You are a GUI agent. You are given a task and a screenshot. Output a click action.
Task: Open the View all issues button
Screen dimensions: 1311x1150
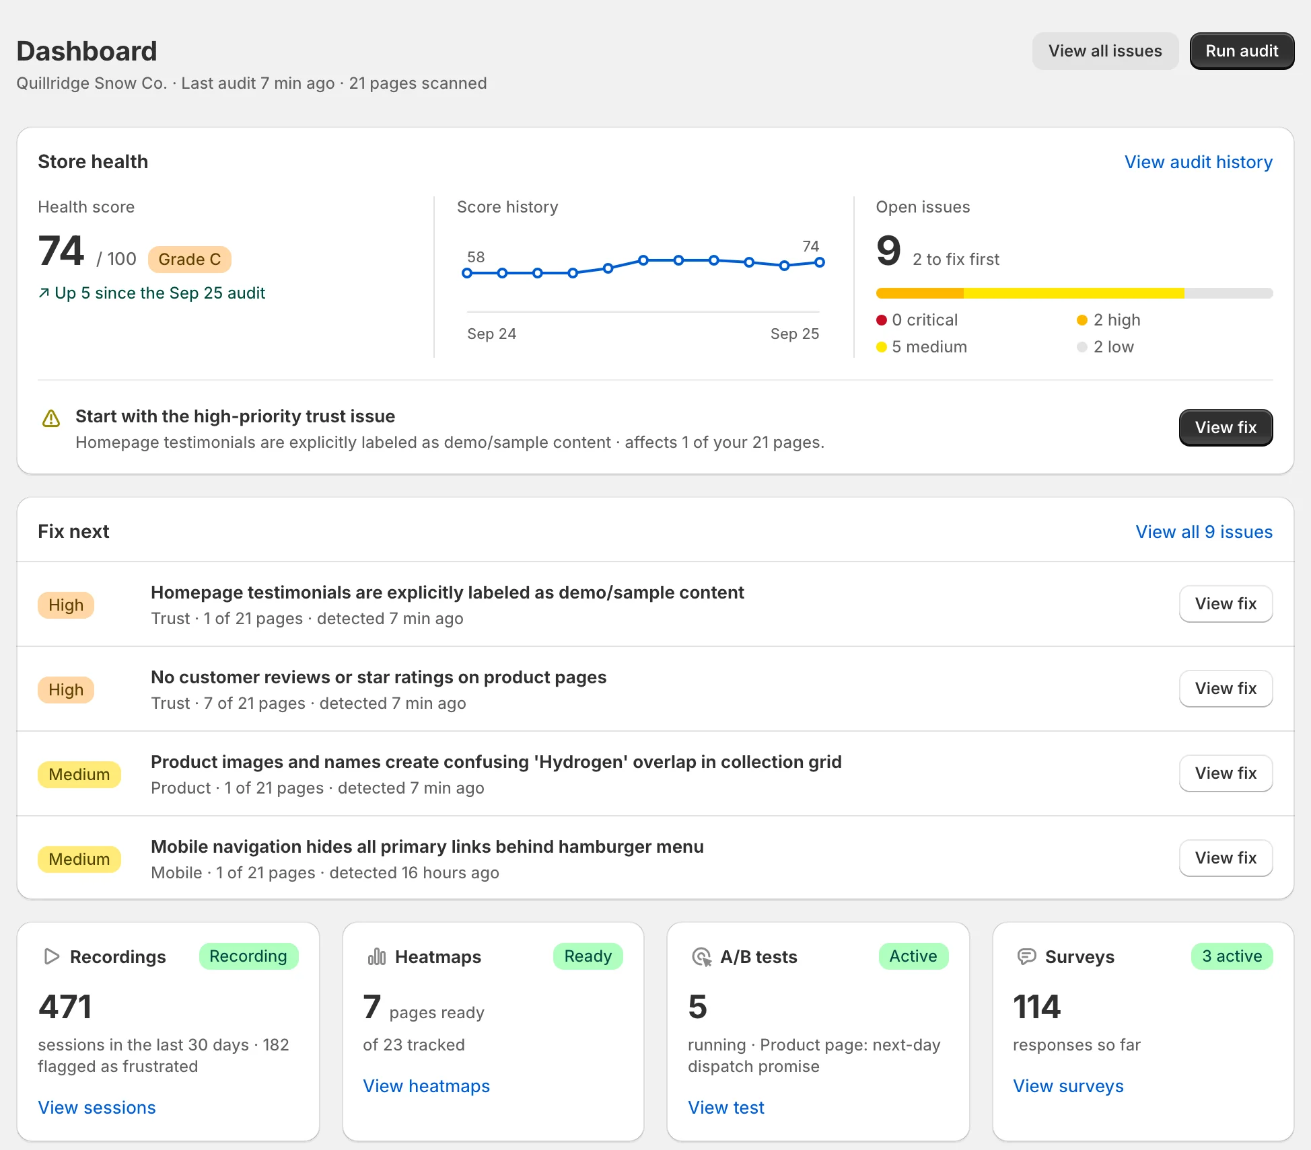[1105, 51]
